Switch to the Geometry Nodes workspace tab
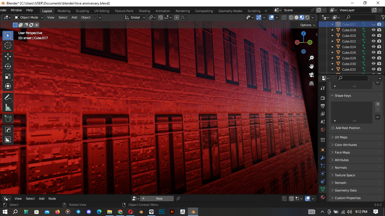This screenshot has width=385, height=216. tap(230, 11)
